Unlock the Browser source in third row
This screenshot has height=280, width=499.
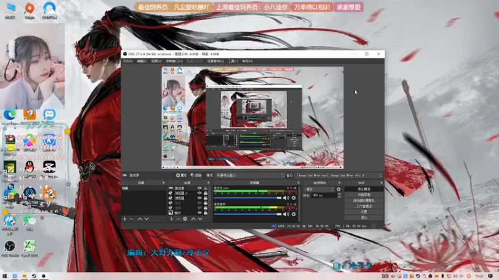pos(206,198)
